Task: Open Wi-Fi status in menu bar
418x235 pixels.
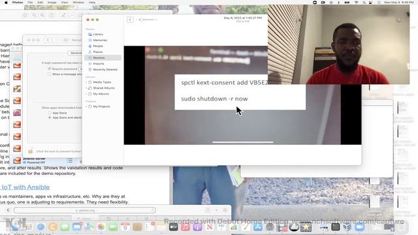Action: click(x=356, y=3)
